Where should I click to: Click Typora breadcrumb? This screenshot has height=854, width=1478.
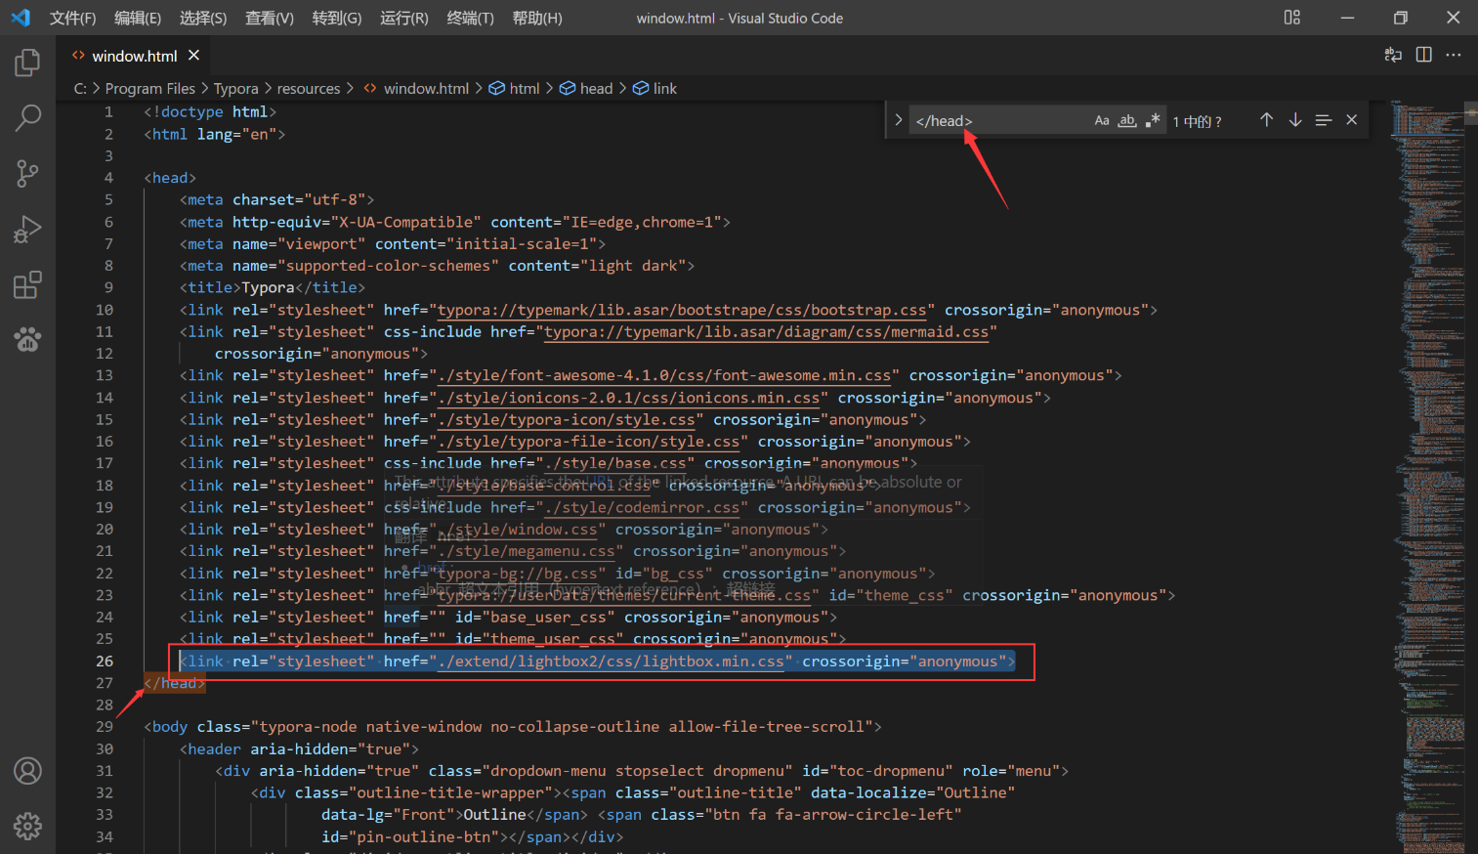[x=236, y=88]
